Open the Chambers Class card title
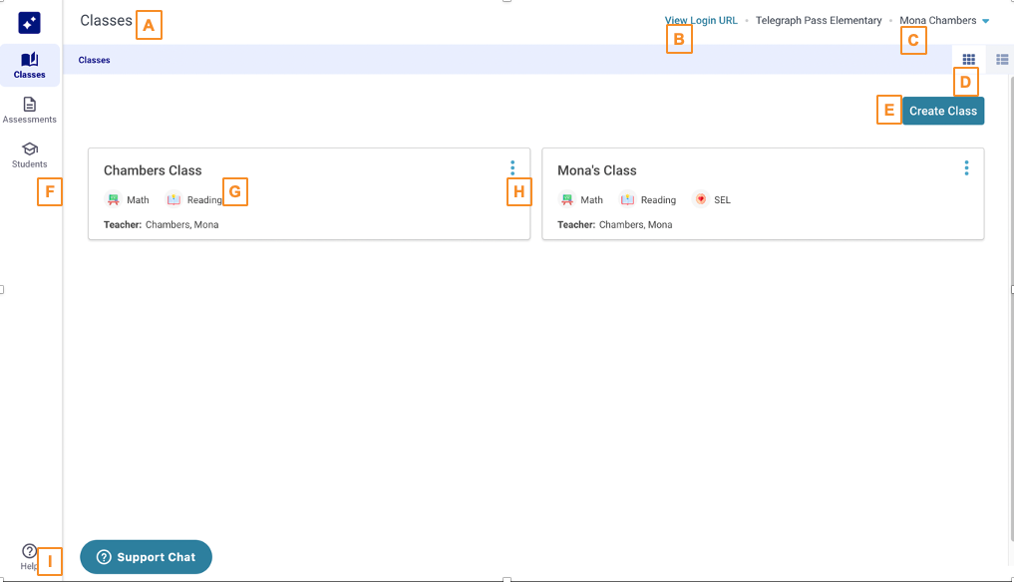1014x582 pixels. 153,170
